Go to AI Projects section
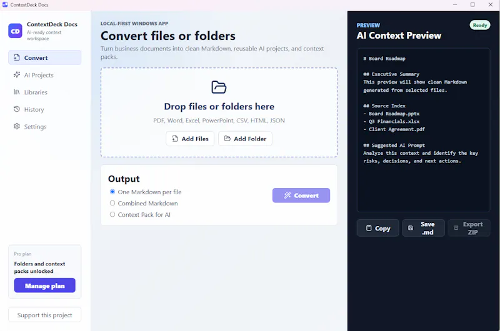Screen dimensions: 500x331 (44, 75)
